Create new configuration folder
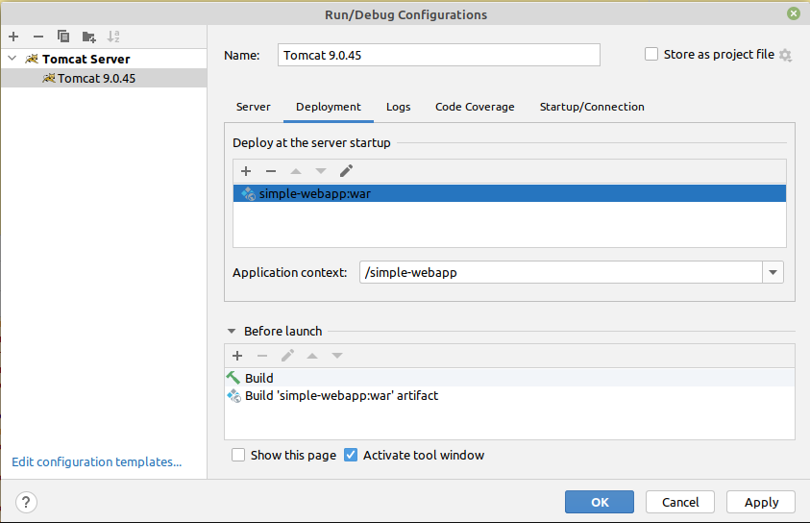 [x=88, y=37]
